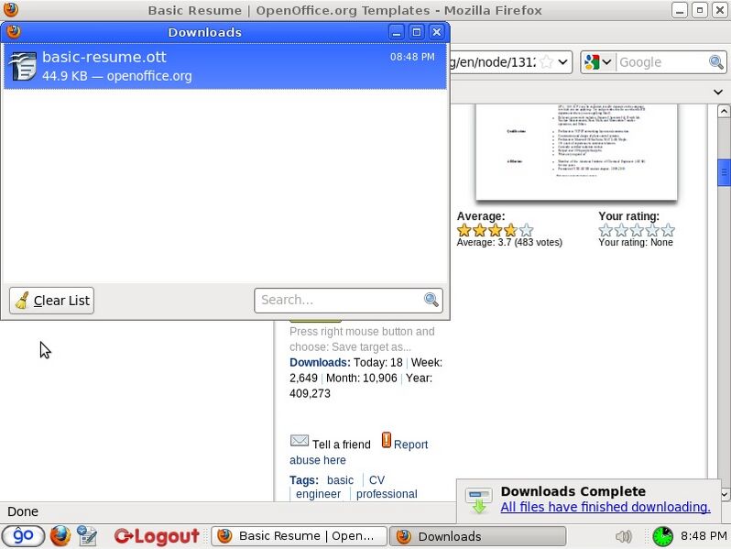Open the Tell a friend link
The width and height of the screenshot is (731, 549).
click(x=342, y=445)
